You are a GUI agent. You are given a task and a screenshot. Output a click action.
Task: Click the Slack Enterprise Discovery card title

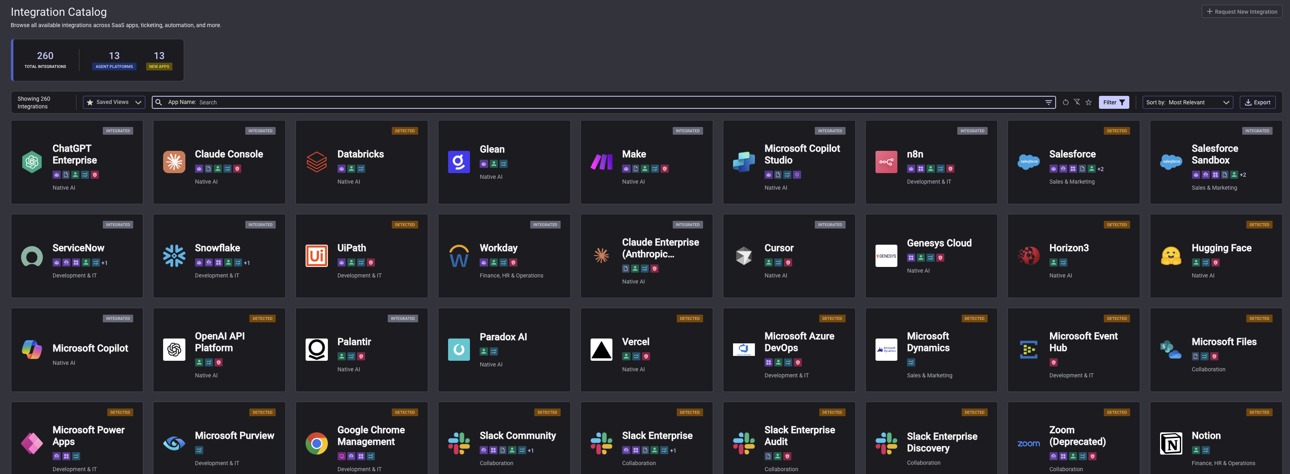pyautogui.click(x=942, y=442)
